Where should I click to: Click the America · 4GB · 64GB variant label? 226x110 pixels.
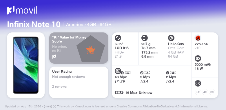[x=89, y=25]
